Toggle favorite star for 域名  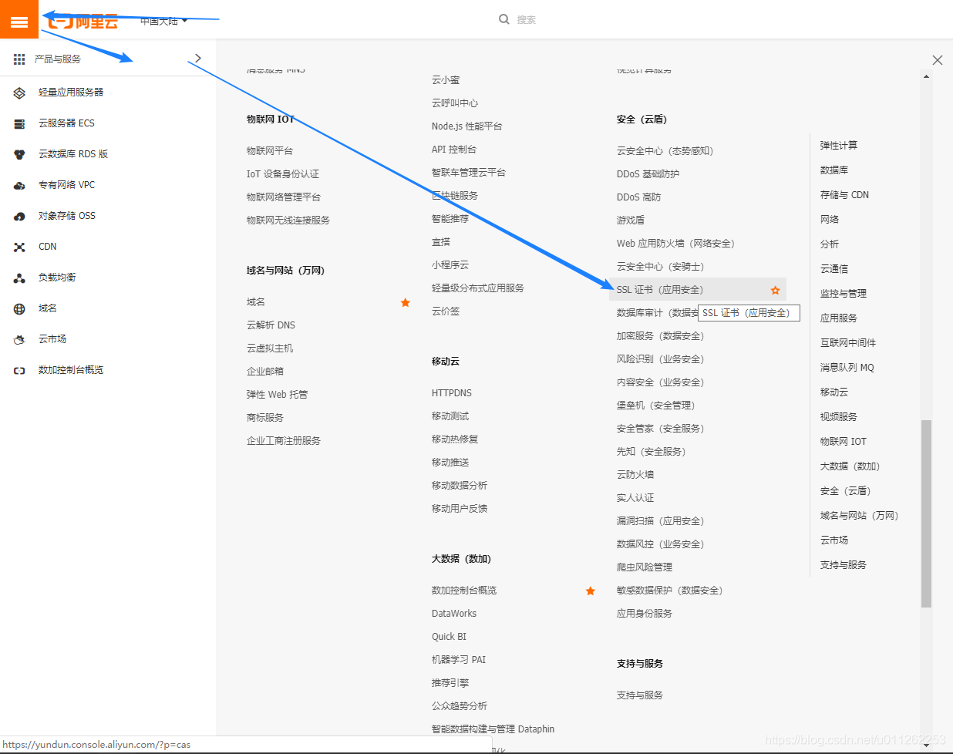click(406, 302)
